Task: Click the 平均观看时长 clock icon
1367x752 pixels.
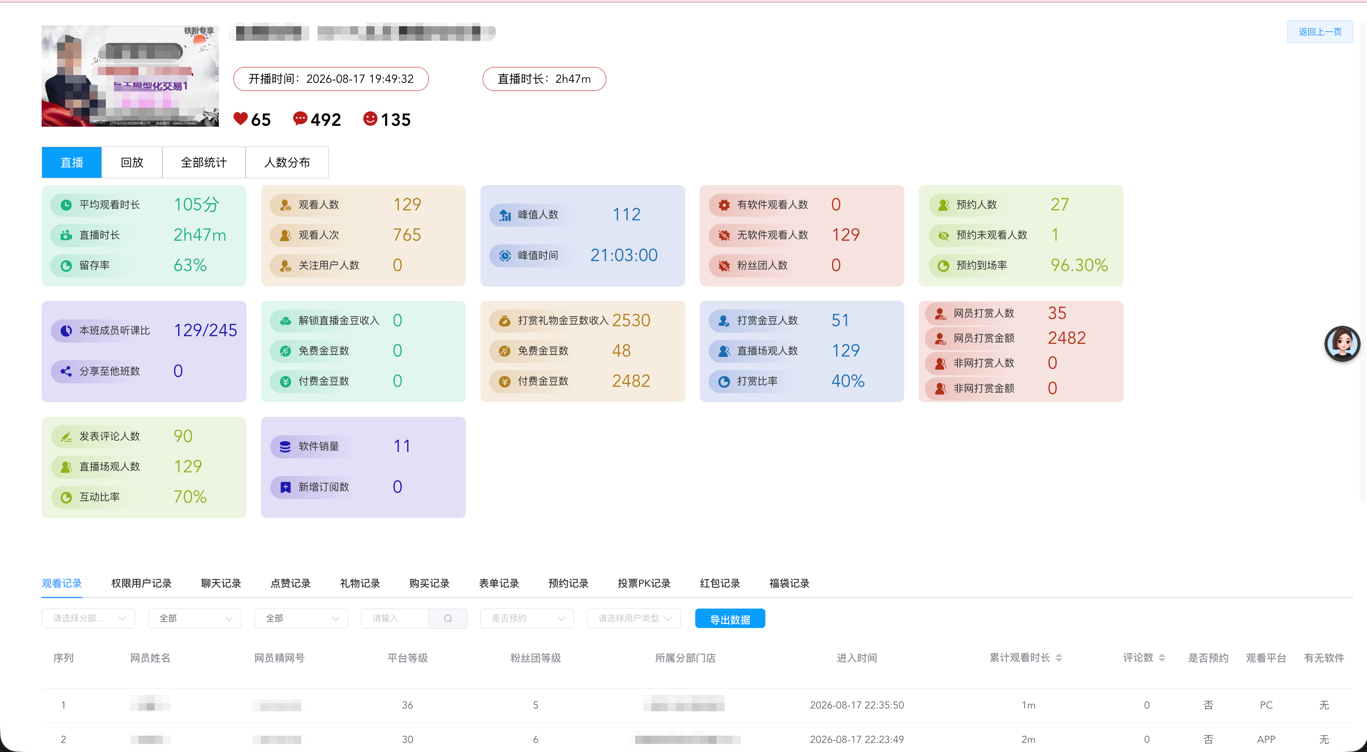Action: (66, 205)
